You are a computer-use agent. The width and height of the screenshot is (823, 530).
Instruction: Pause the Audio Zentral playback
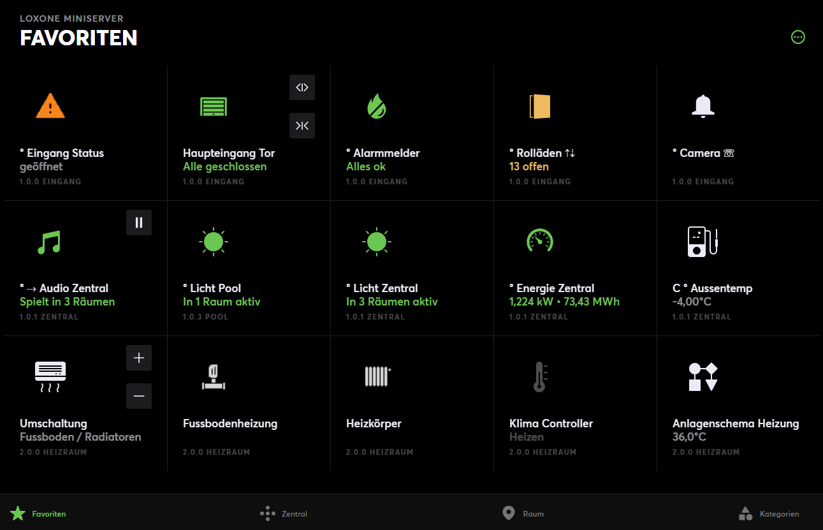tap(139, 223)
